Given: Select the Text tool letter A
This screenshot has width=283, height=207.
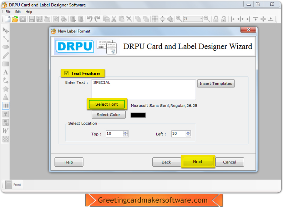Looking at the screenshot, I should 6,72.
